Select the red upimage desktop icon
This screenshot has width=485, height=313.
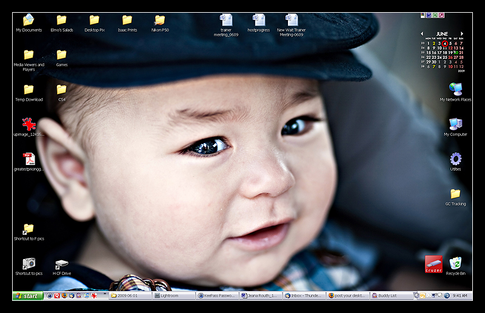pyautogui.click(x=28, y=124)
